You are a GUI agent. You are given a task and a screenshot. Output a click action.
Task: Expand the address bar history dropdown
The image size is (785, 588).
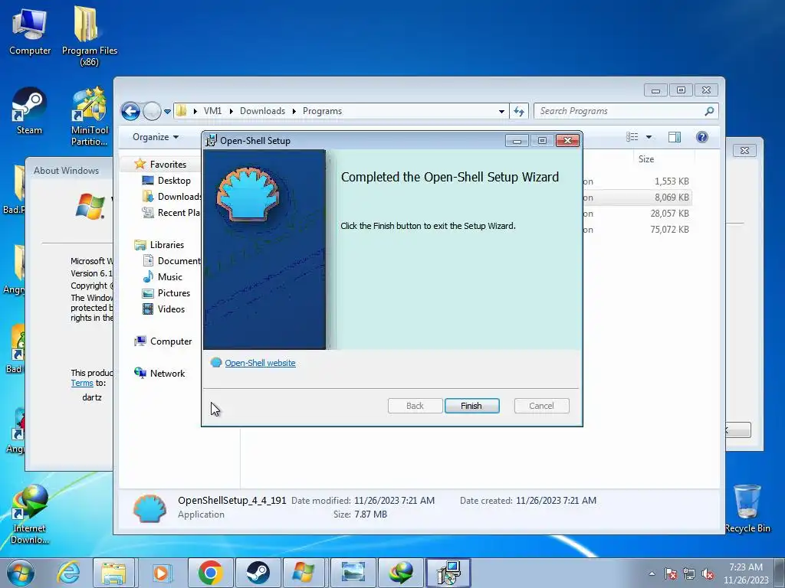click(501, 112)
